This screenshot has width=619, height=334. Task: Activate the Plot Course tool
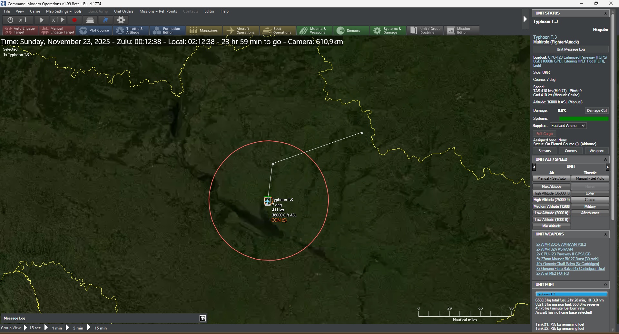(94, 31)
